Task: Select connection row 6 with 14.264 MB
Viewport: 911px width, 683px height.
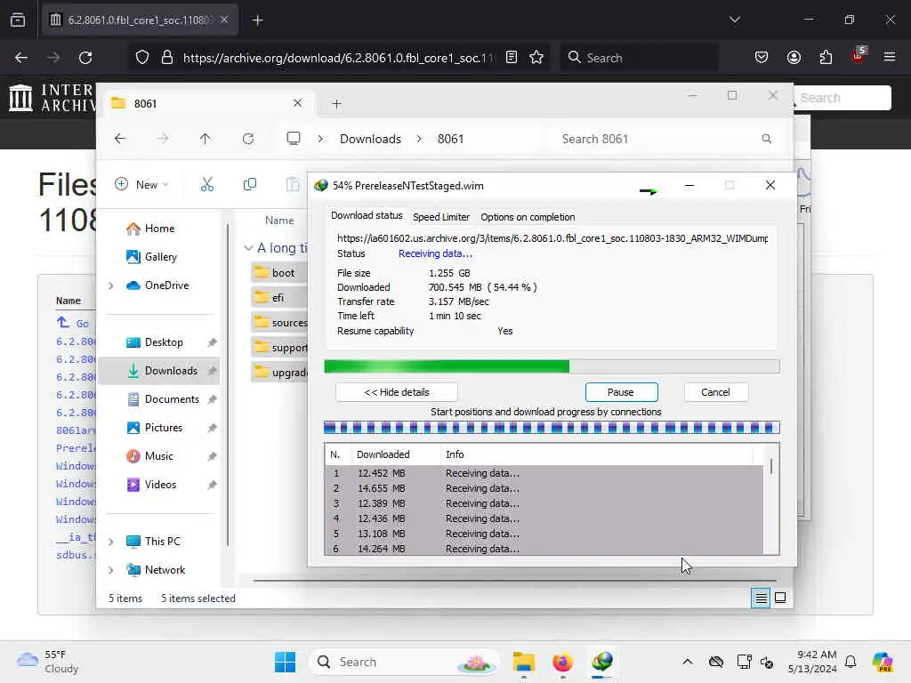Action: click(544, 548)
